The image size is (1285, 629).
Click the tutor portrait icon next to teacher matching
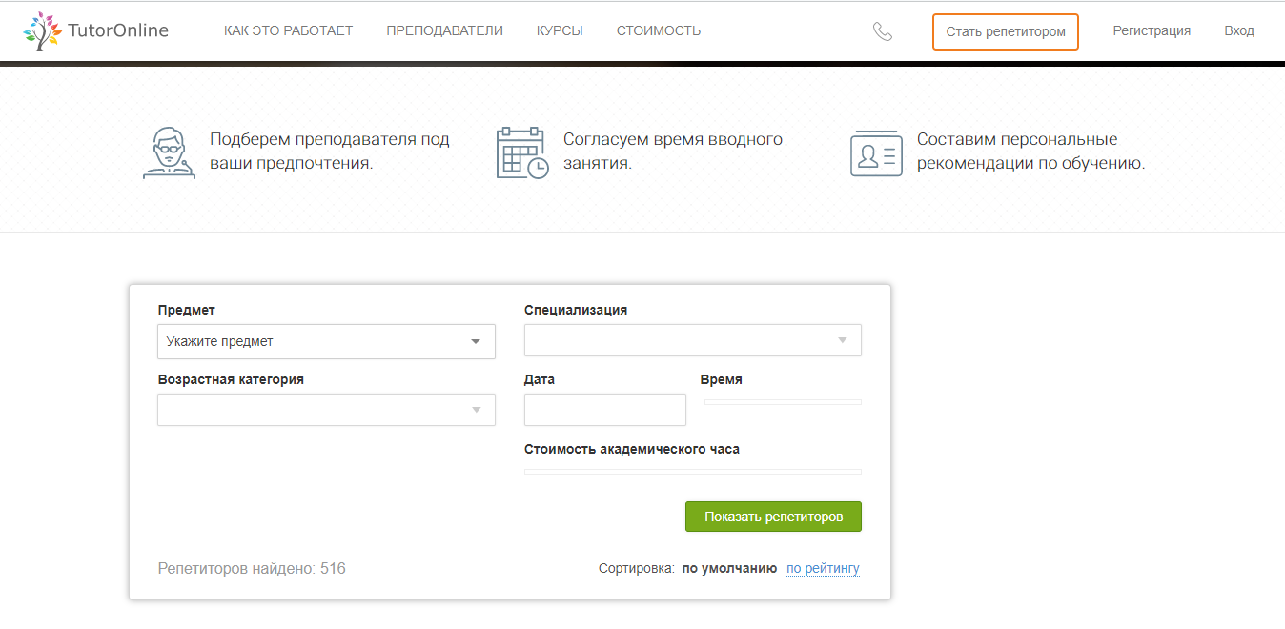tap(169, 151)
